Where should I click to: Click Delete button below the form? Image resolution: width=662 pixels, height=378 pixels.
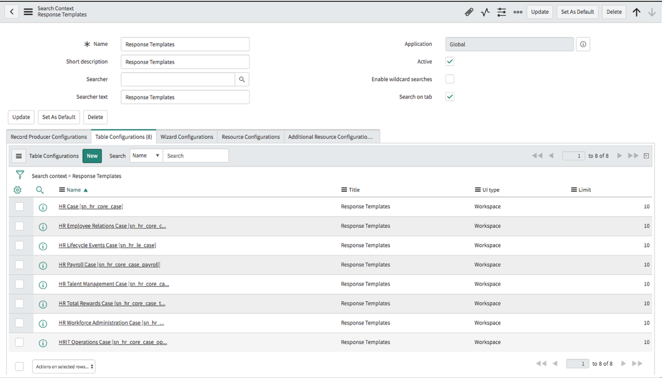[x=95, y=117]
